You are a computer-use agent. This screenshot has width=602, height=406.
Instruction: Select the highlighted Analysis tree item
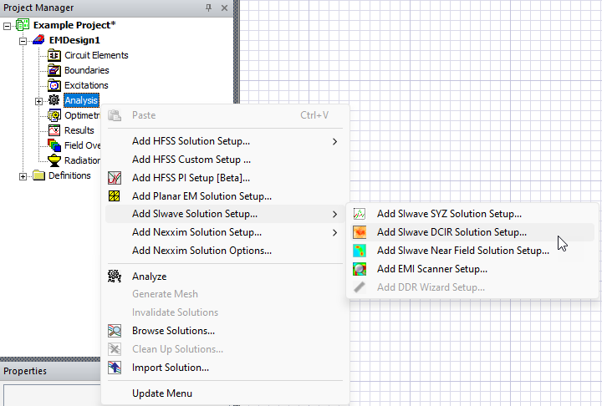click(x=81, y=100)
